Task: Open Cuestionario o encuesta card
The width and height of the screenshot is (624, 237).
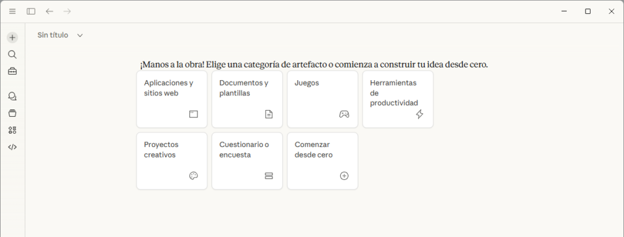Action: pos(247,161)
